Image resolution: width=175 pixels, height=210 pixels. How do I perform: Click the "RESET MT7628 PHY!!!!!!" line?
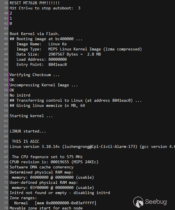tap(34, 3)
